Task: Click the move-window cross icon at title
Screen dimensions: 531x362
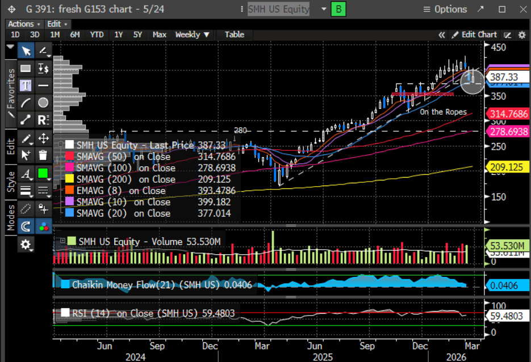Action: (x=12, y=10)
